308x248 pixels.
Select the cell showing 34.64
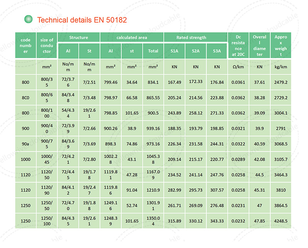(132, 82)
